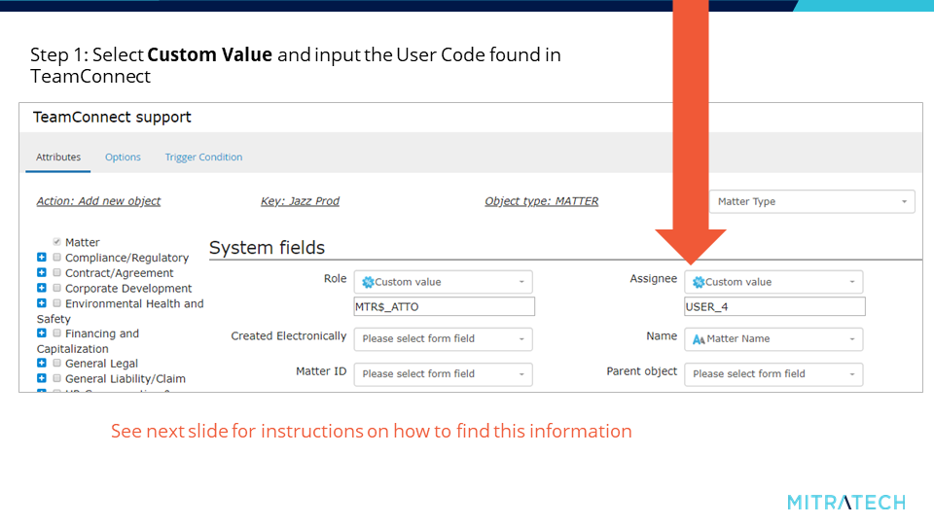Click the 'Object type: MATTER' link
The image size is (934, 525).
[x=542, y=201]
